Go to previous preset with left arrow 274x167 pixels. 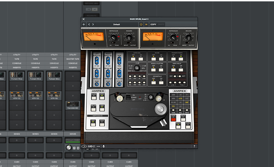click(x=89, y=24)
